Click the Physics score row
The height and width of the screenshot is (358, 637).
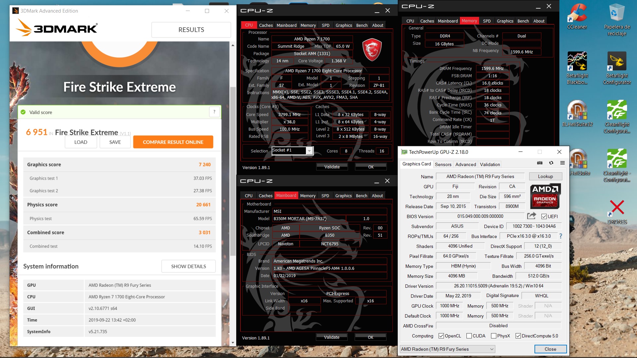click(x=119, y=205)
